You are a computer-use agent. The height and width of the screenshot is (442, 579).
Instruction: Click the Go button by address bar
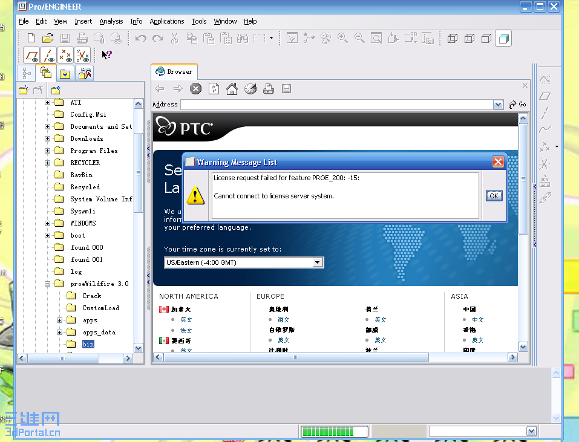517,105
